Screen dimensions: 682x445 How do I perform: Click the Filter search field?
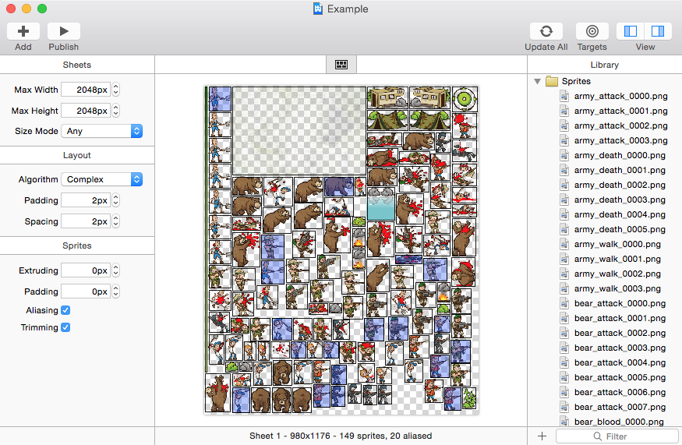point(616,436)
